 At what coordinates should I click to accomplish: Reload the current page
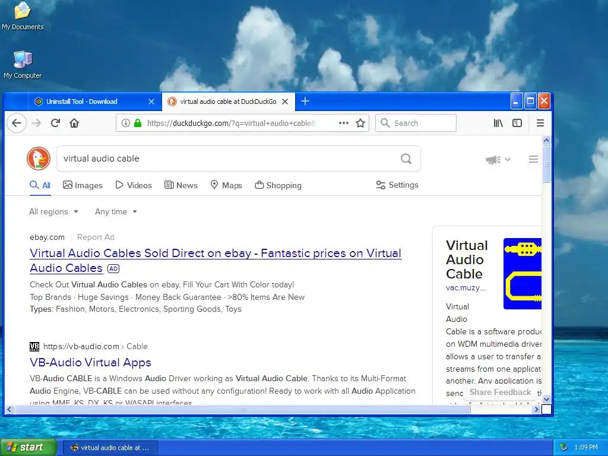[55, 123]
